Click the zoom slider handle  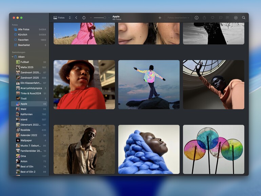(105, 18)
